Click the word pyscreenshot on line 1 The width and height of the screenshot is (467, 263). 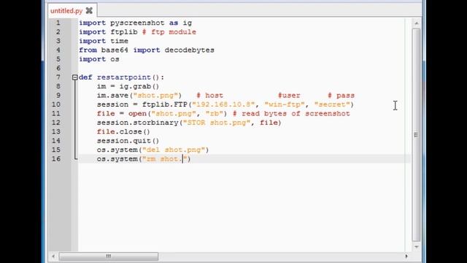[x=137, y=23]
